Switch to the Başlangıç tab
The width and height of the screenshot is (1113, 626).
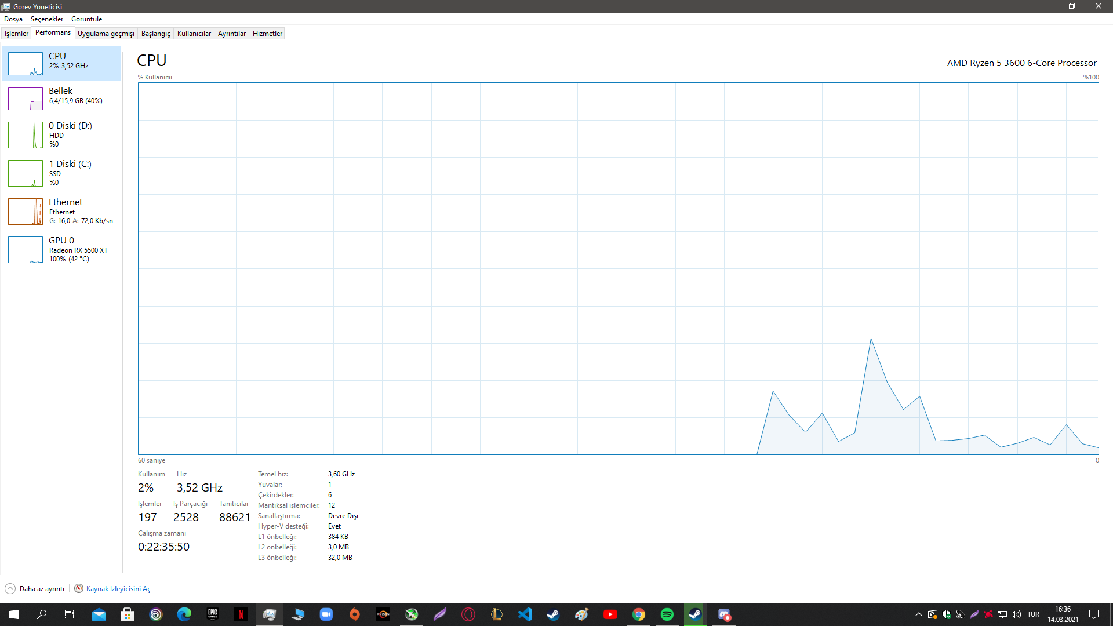pyautogui.click(x=155, y=34)
